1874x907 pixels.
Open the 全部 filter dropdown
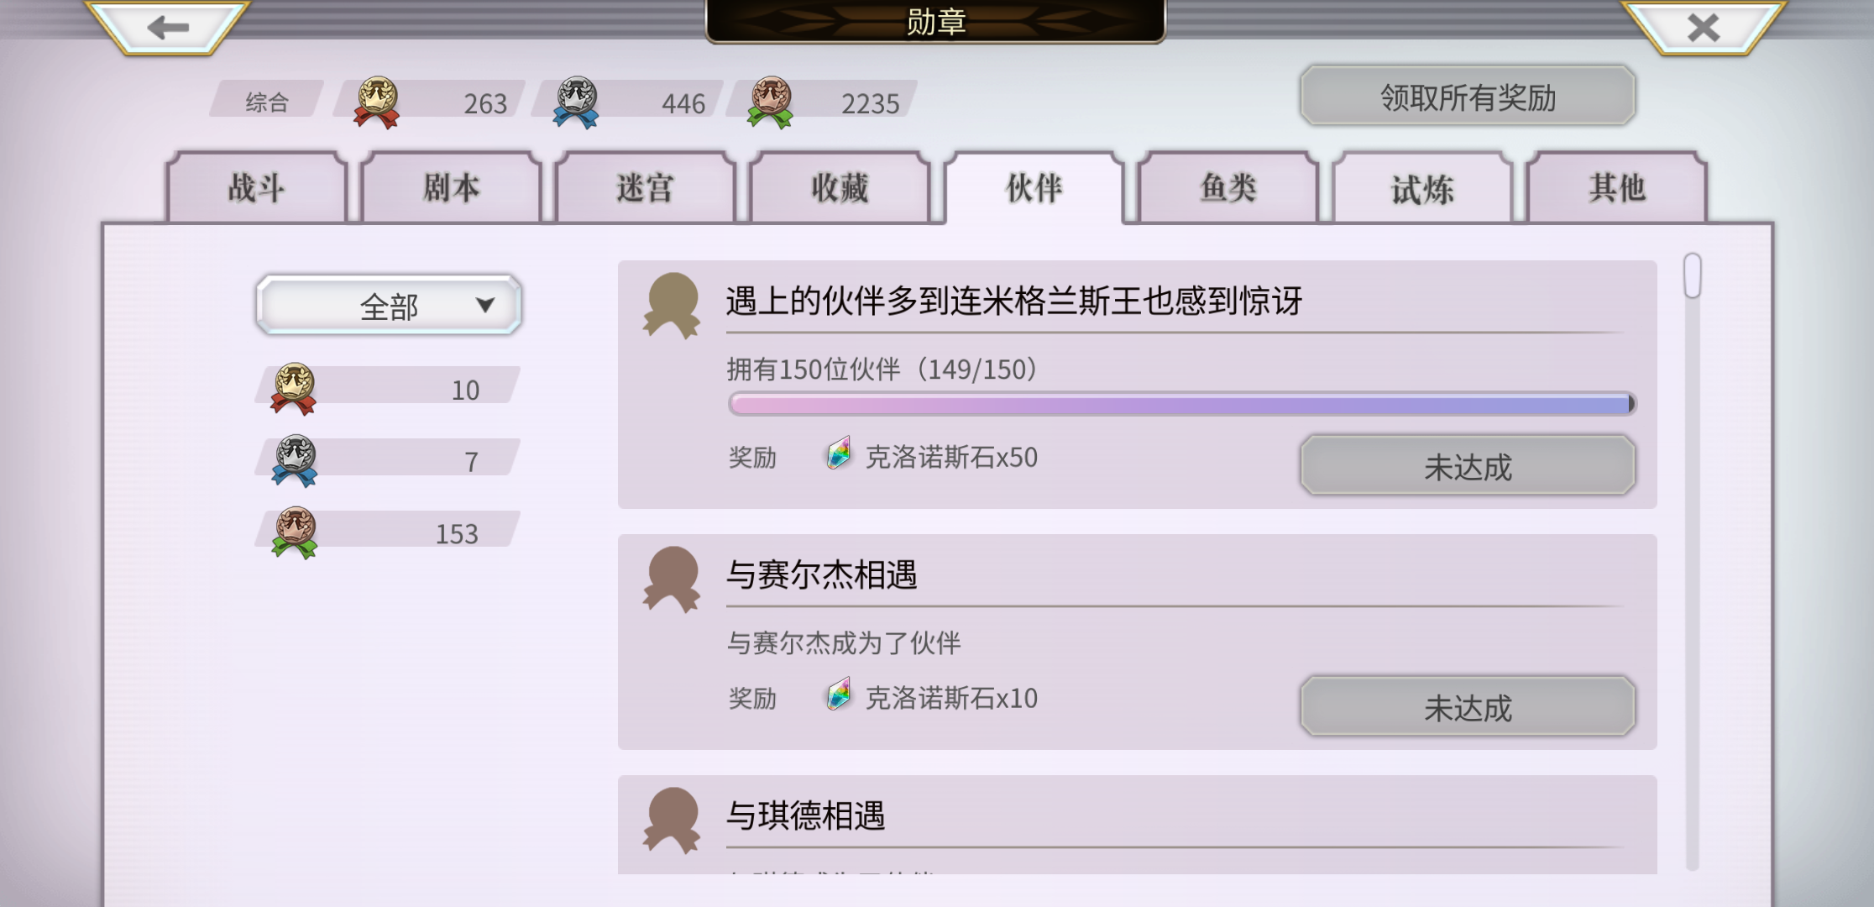389,305
